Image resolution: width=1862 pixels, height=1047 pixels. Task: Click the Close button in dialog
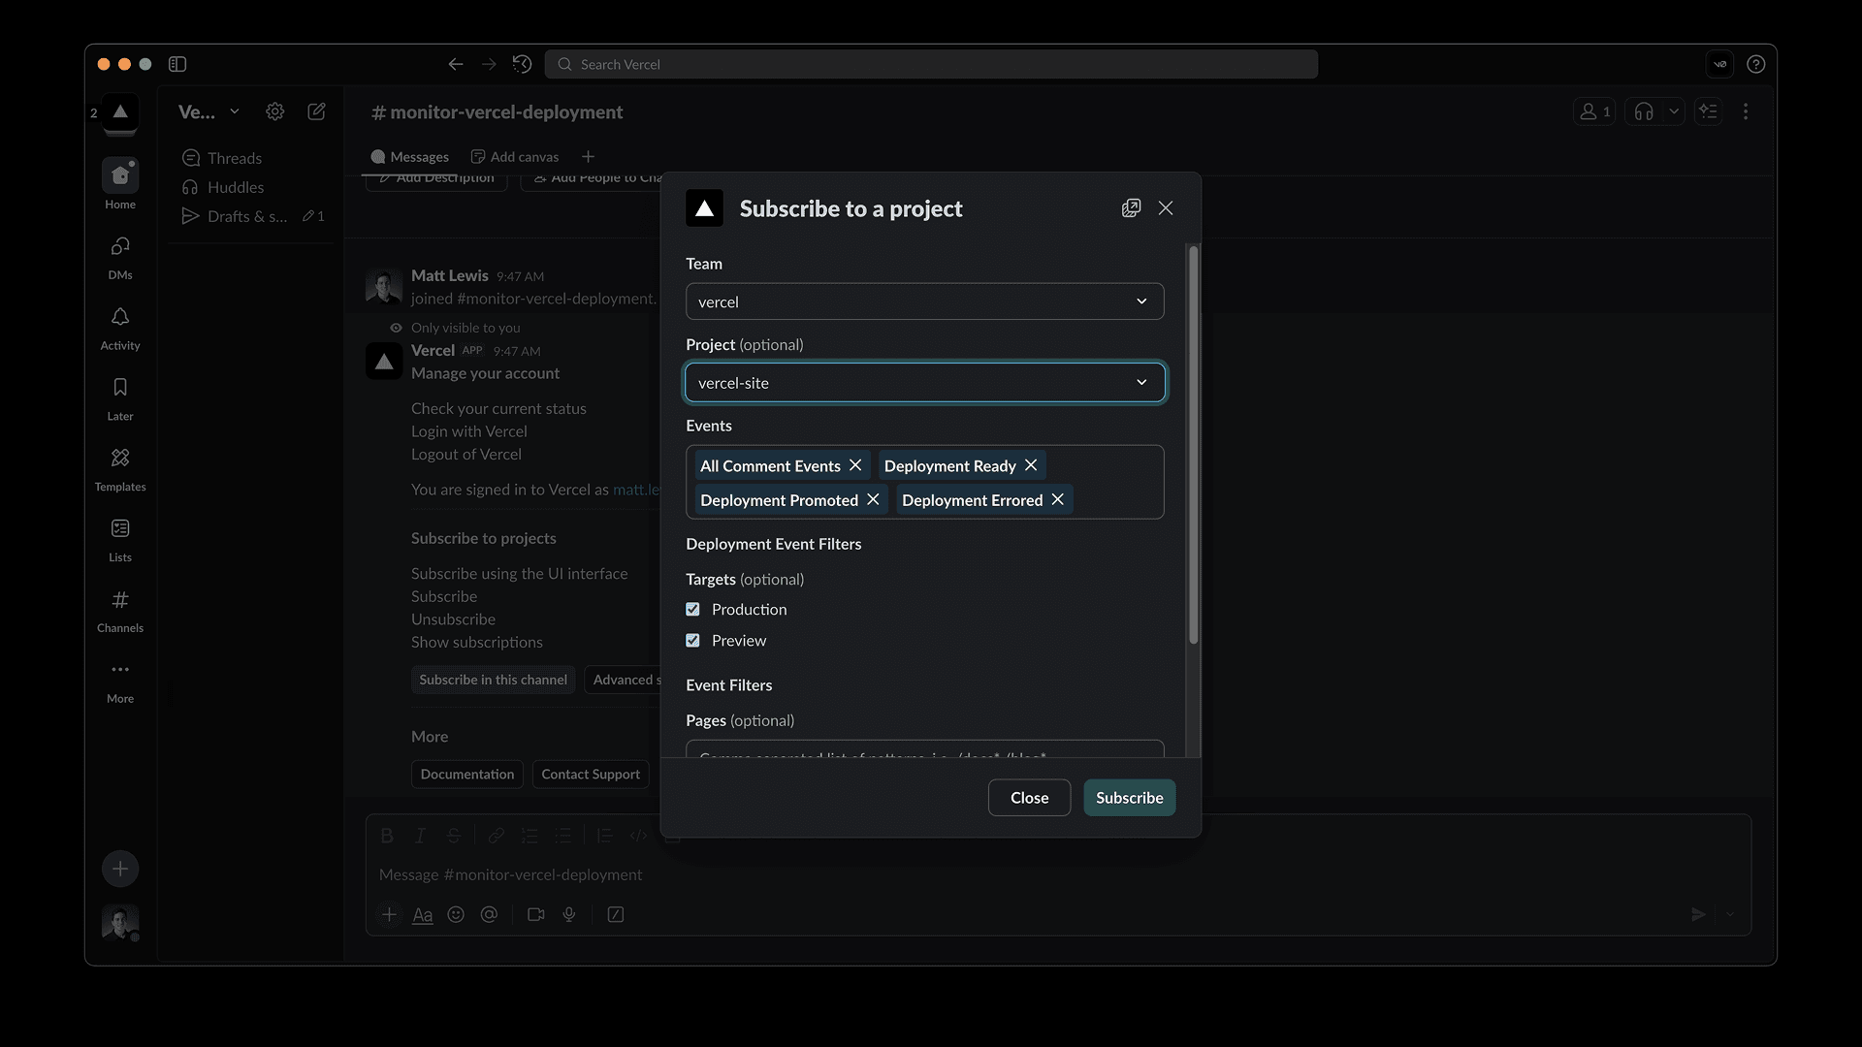coord(1029,798)
